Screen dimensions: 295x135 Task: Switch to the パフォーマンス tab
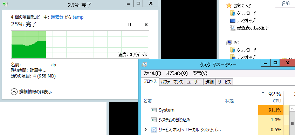[172, 82]
